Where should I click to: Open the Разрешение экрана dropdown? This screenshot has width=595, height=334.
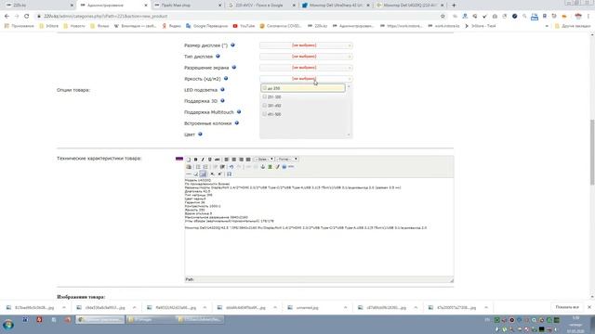[306, 68]
